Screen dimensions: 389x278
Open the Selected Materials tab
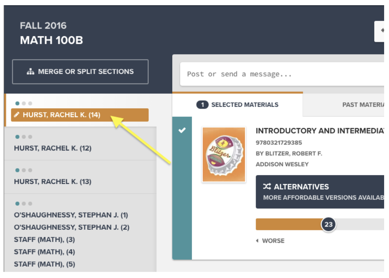click(x=244, y=105)
